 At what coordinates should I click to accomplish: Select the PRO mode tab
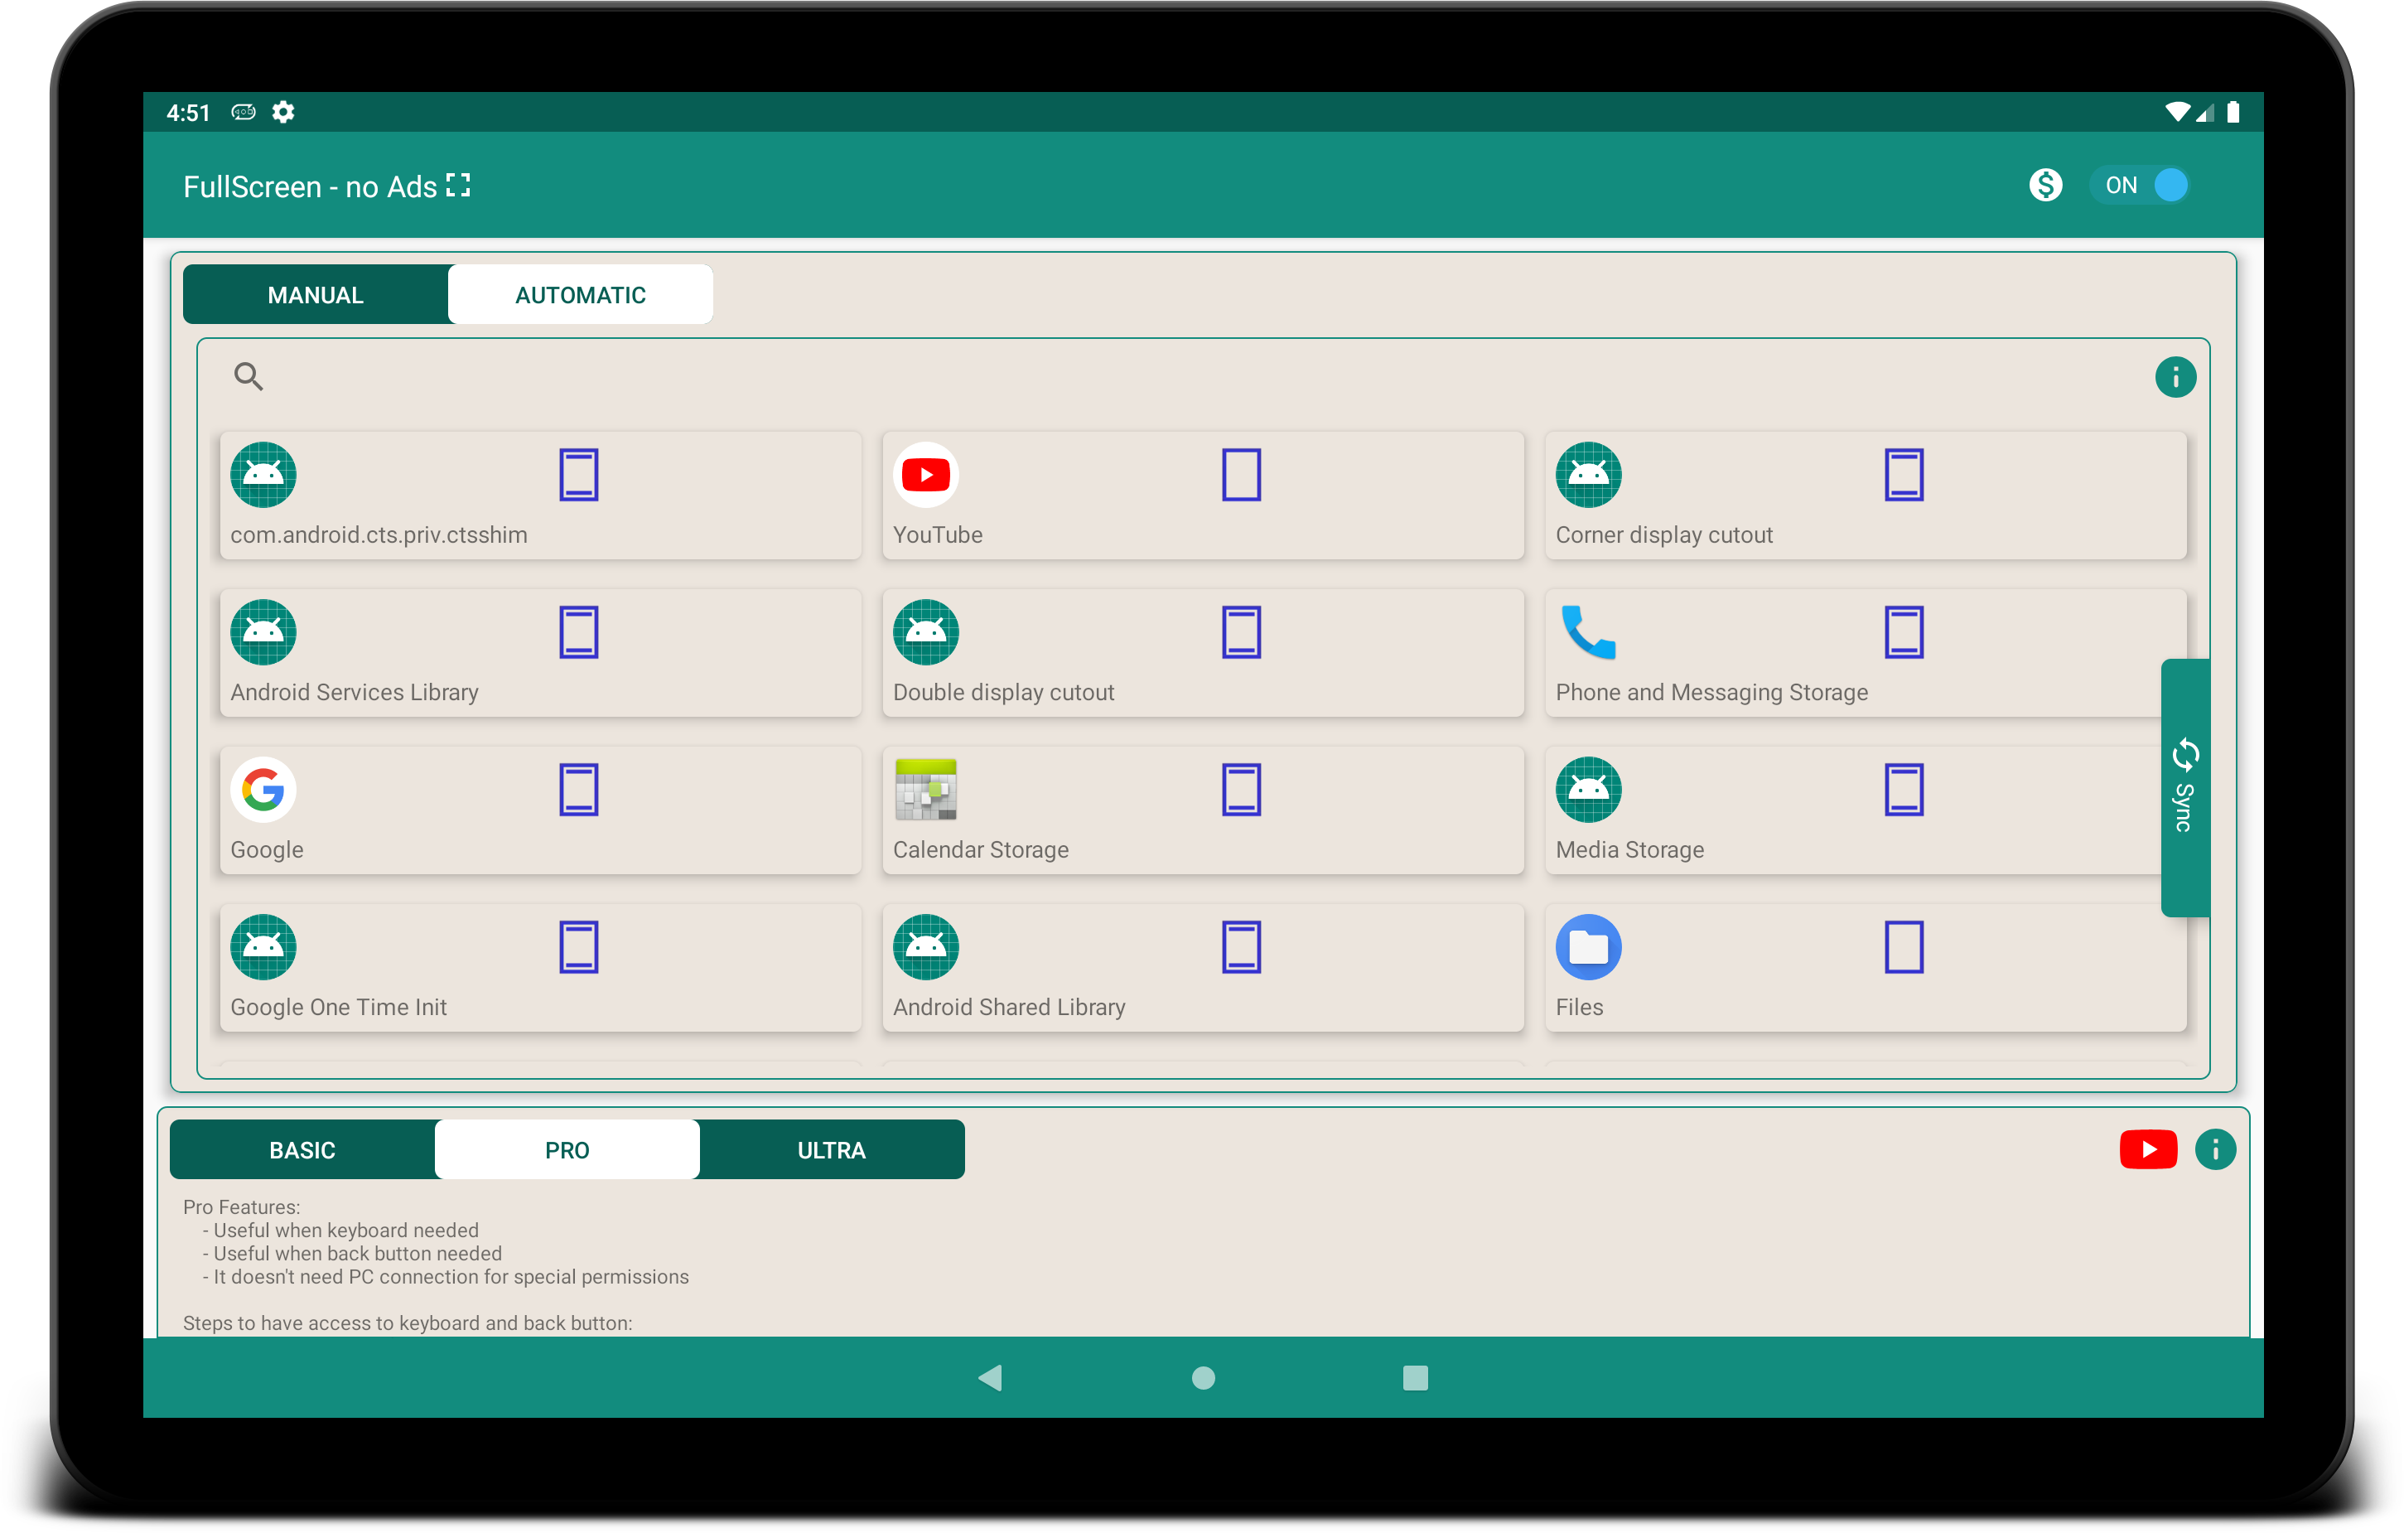(567, 1149)
